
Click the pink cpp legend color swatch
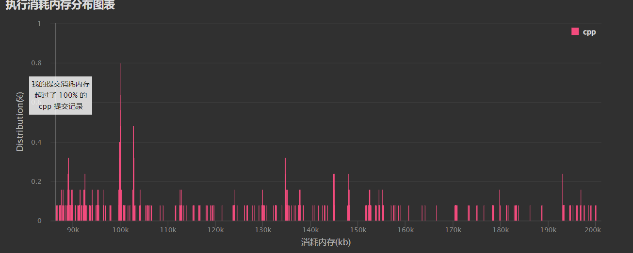pos(575,32)
